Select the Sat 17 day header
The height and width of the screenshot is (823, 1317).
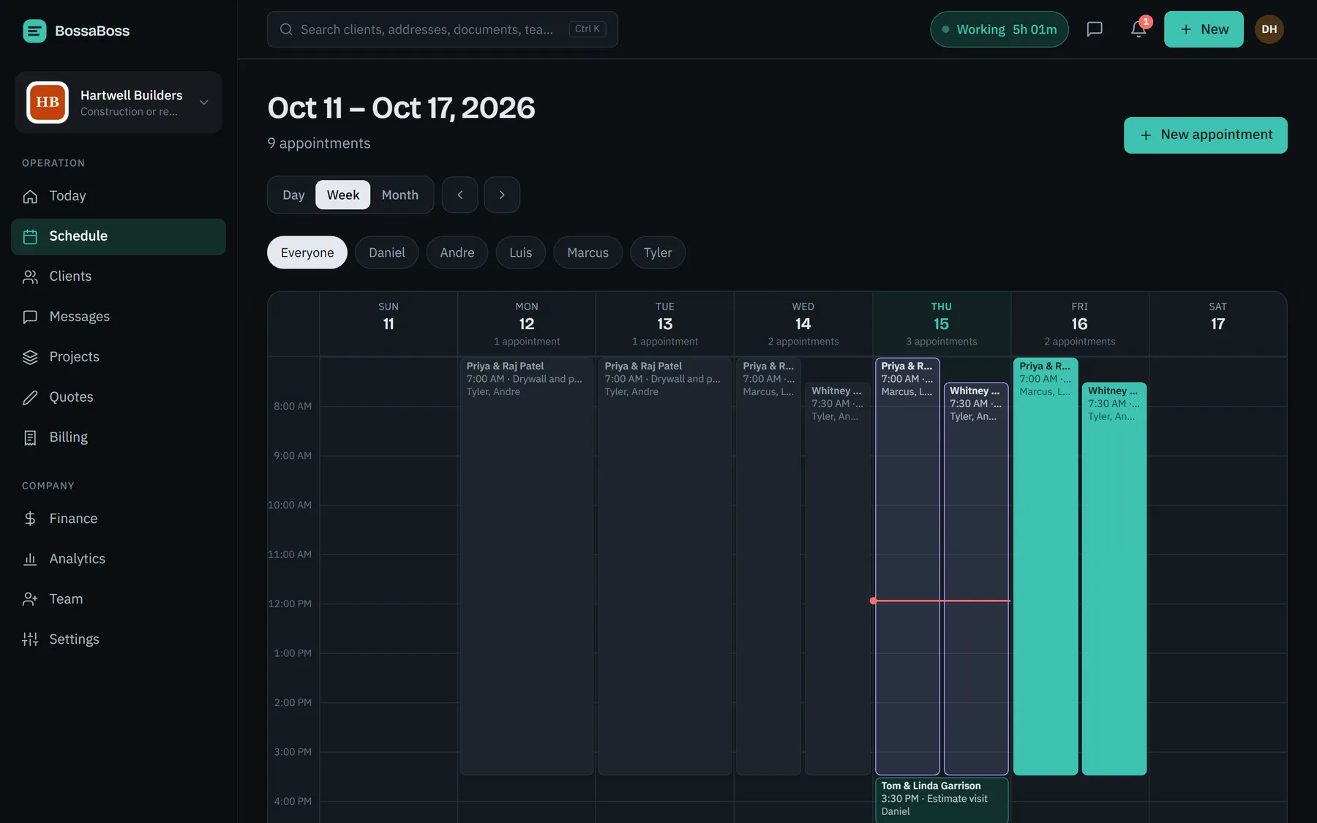(1217, 324)
